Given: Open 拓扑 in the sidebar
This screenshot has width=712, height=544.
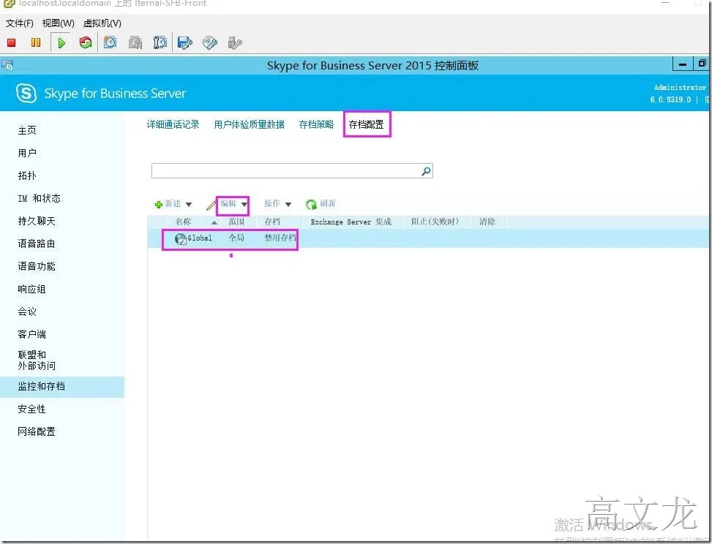Looking at the screenshot, I should (27, 176).
